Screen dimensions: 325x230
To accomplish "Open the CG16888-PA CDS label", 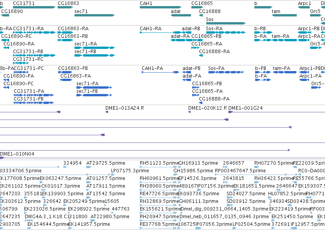I will (214, 99).
